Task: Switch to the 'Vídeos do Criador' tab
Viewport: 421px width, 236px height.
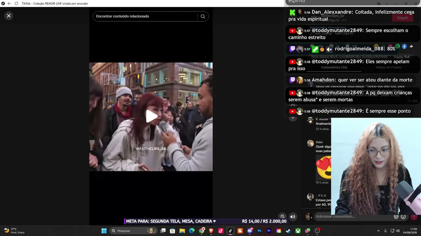Action: click(x=388, y=67)
